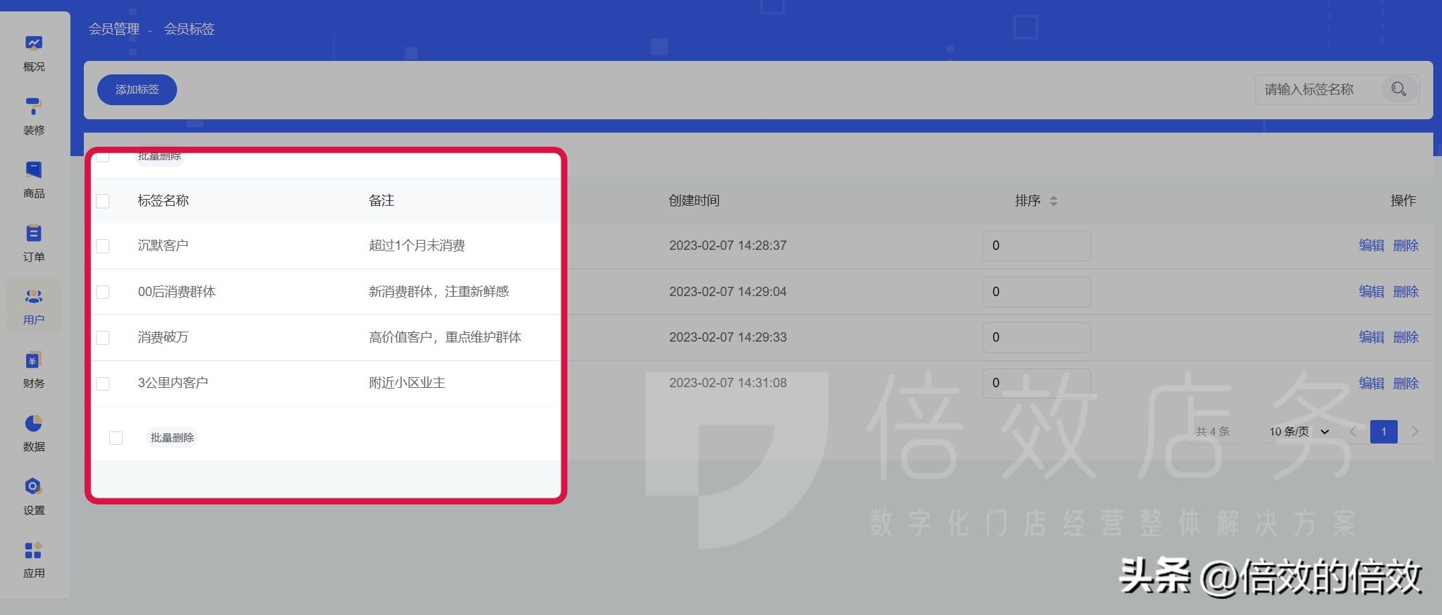
Task: Open 会员管理 in the breadcrumb
Action: pyautogui.click(x=114, y=29)
